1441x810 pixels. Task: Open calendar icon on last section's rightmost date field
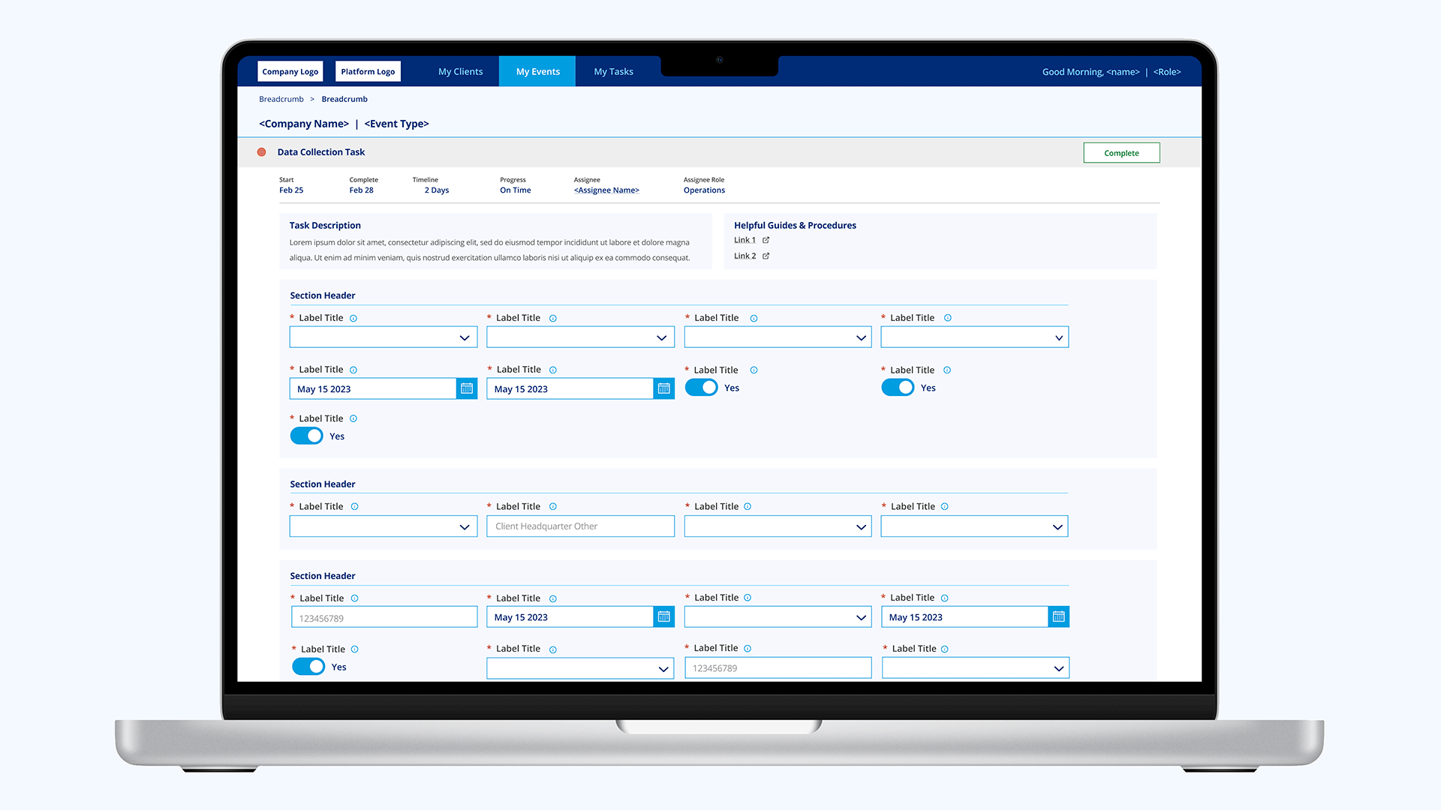pos(1058,616)
